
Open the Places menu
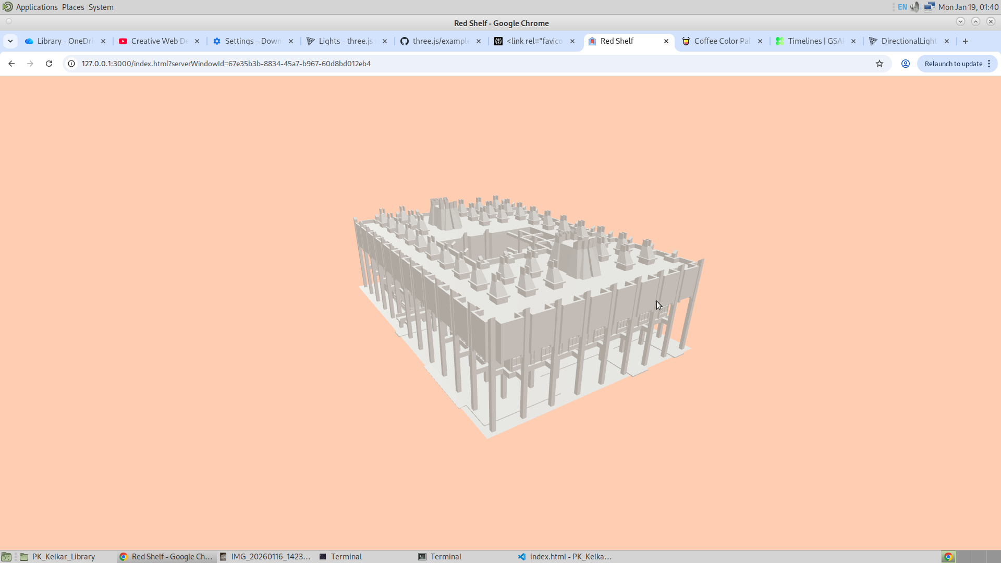(x=73, y=7)
